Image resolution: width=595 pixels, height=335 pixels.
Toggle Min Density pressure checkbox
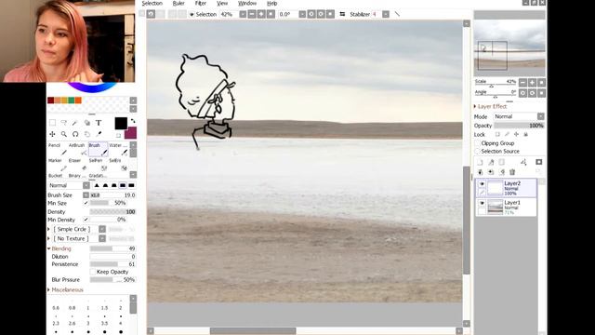[86, 220]
